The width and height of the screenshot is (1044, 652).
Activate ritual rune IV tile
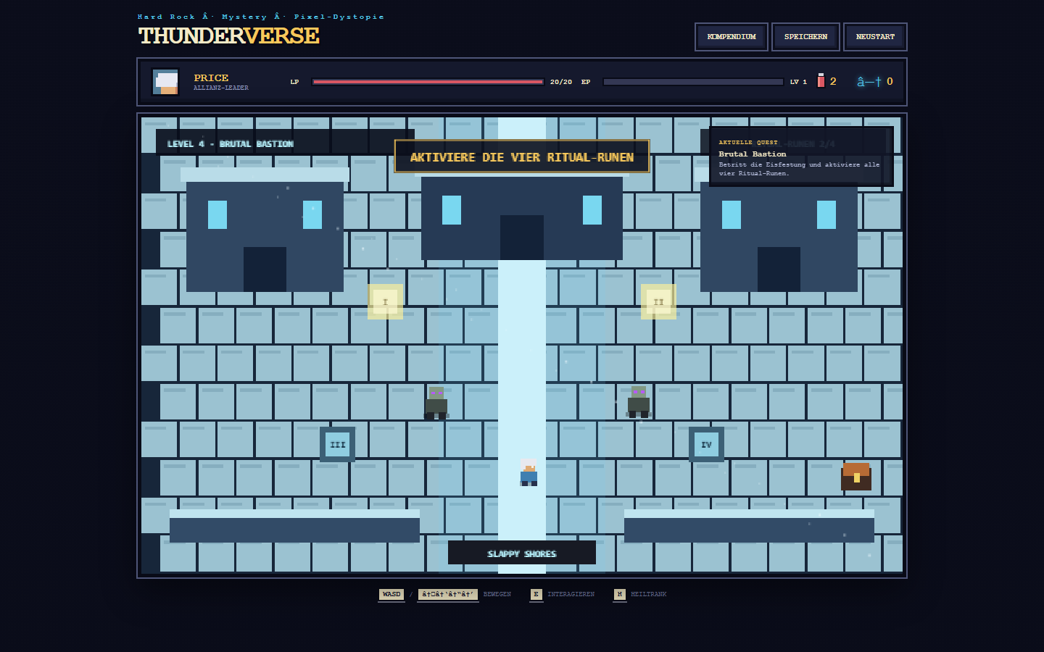[706, 444]
